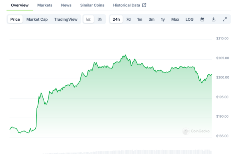Open the calendar date range picker

click(x=202, y=19)
